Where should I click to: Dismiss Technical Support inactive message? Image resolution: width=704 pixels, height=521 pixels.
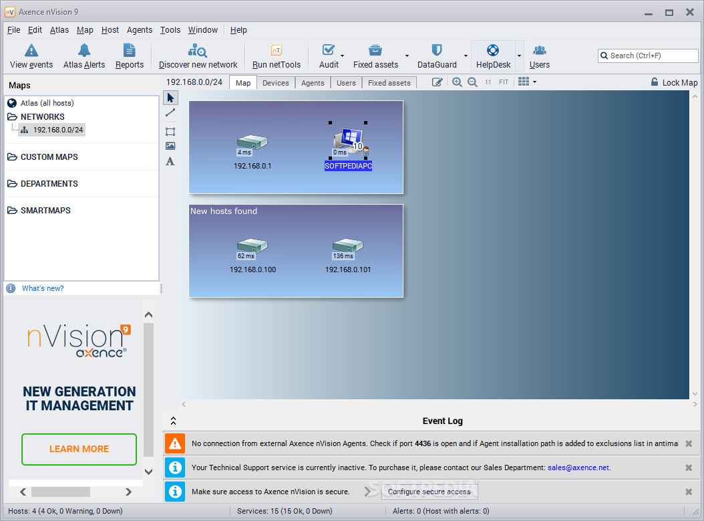click(x=688, y=467)
